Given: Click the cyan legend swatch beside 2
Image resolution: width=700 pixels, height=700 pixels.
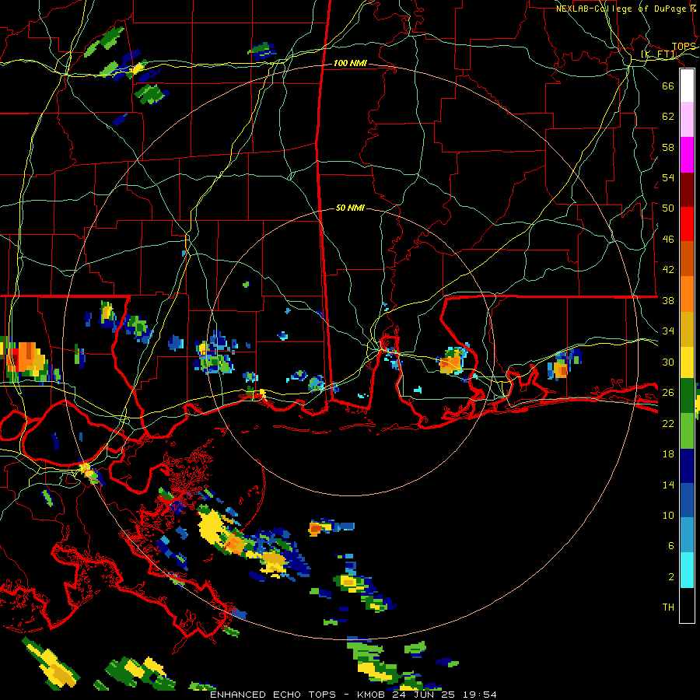Looking at the screenshot, I should (687, 570).
